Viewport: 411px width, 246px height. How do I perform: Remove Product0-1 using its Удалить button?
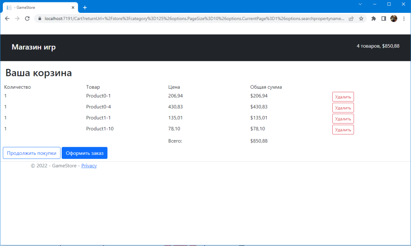(x=343, y=96)
